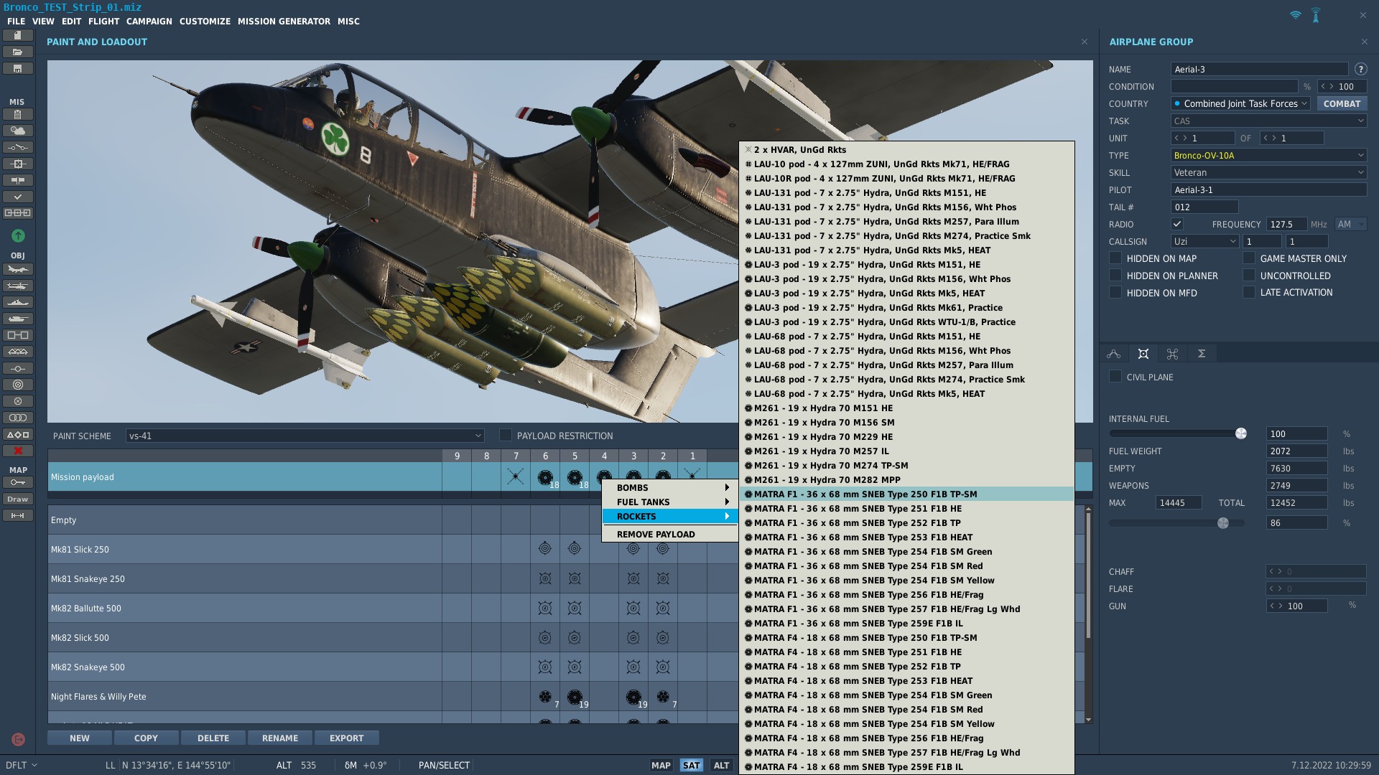Toggle the Late Activation checkbox
The width and height of the screenshot is (1379, 775).
pyautogui.click(x=1249, y=292)
